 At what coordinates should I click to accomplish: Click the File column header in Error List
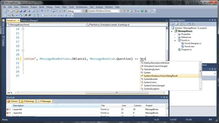coord(111,106)
